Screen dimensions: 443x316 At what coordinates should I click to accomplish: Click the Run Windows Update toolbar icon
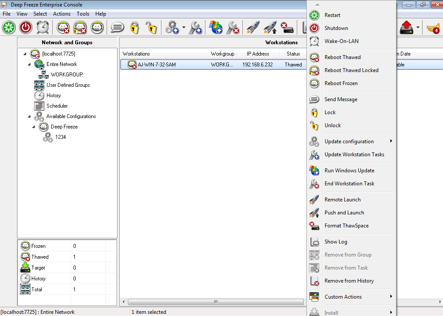[215, 27]
